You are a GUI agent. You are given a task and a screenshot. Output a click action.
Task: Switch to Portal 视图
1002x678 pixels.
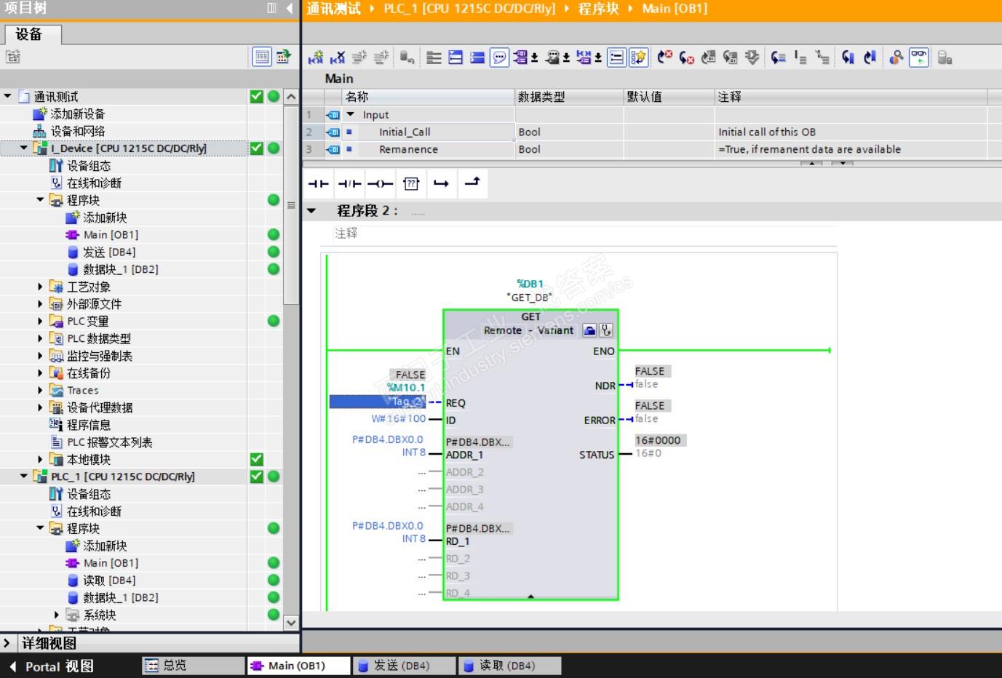[51, 666]
